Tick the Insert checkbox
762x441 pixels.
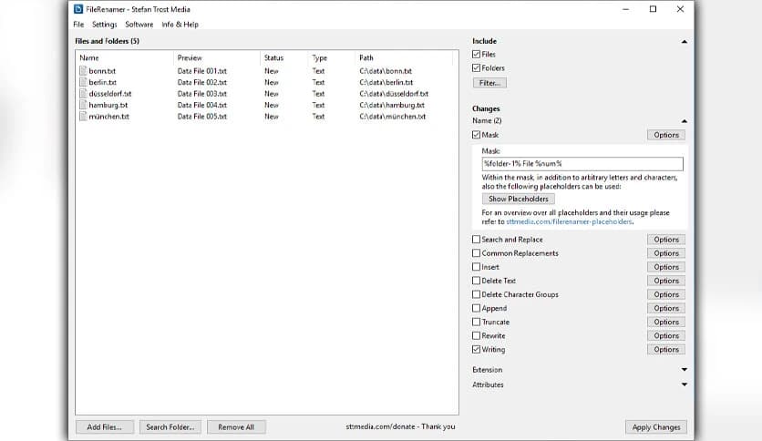click(x=476, y=267)
